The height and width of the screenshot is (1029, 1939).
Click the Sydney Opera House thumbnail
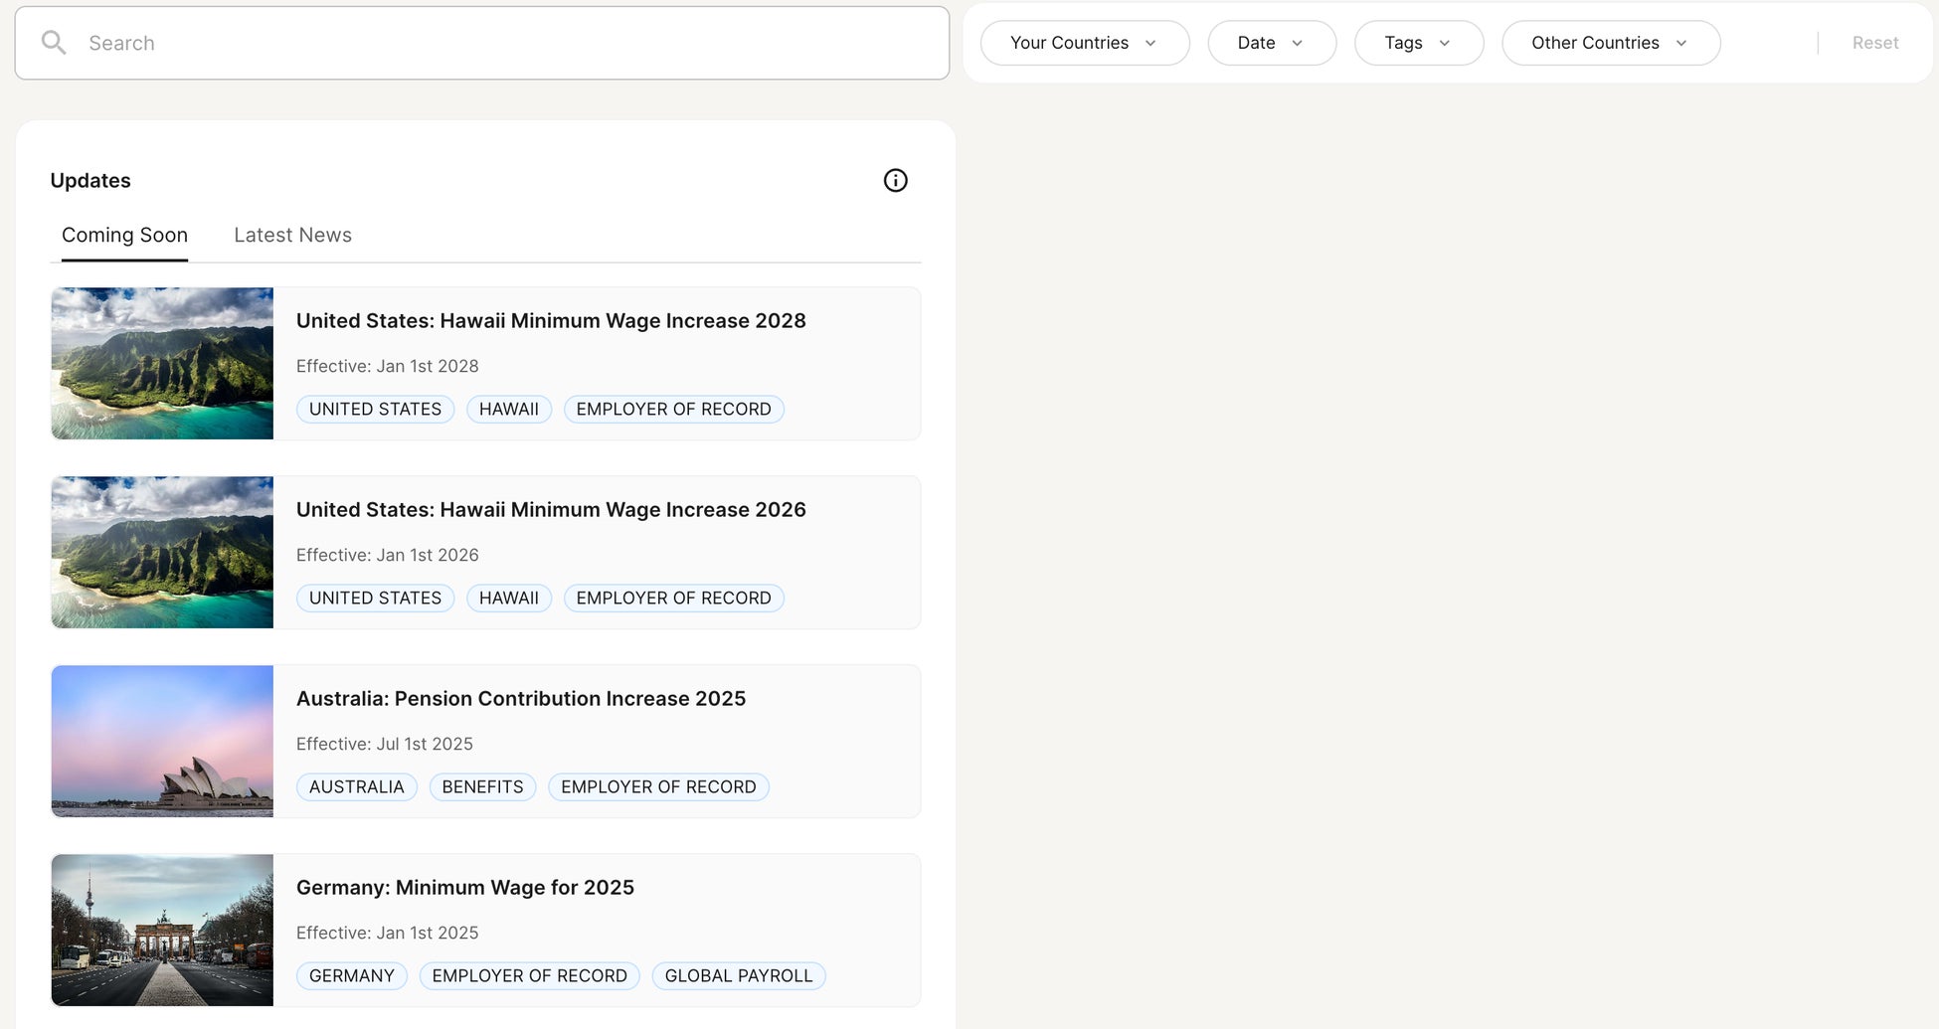tap(162, 742)
